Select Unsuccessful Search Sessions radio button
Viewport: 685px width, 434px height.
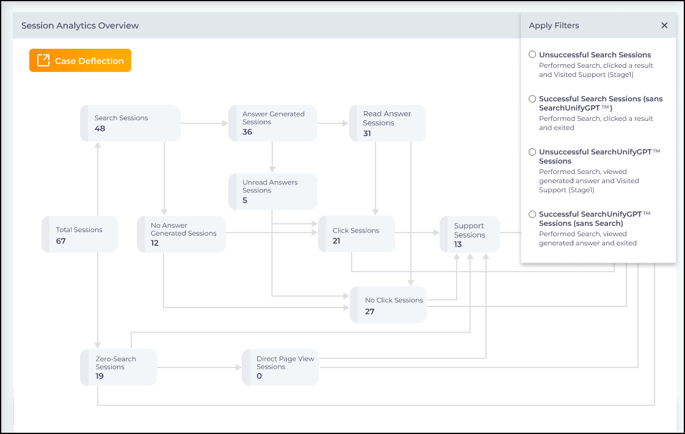click(532, 55)
